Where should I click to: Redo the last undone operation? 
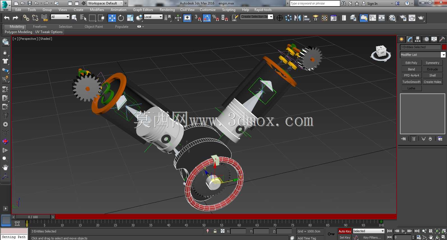pyautogui.click(x=15, y=18)
